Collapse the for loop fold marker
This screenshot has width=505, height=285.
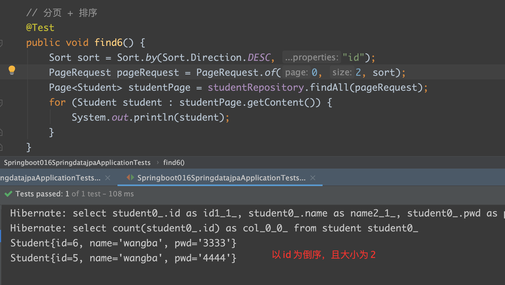click(x=1, y=103)
